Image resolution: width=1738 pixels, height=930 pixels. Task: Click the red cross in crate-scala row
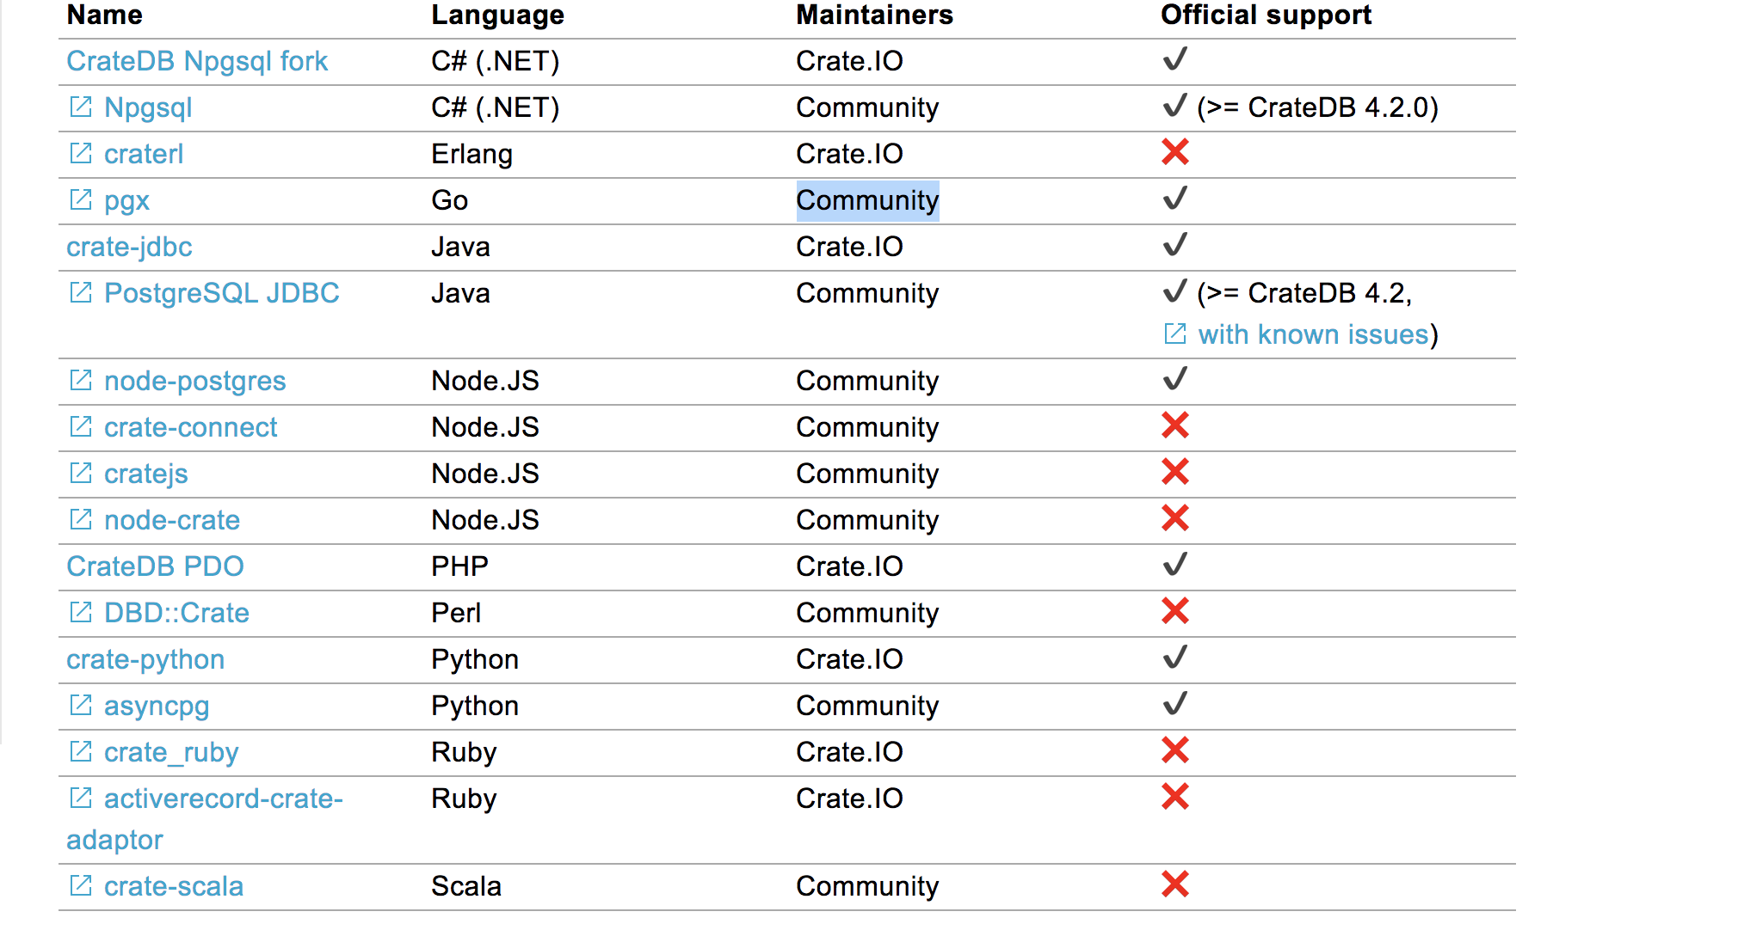pyautogui.click(x=1175, y=884)
